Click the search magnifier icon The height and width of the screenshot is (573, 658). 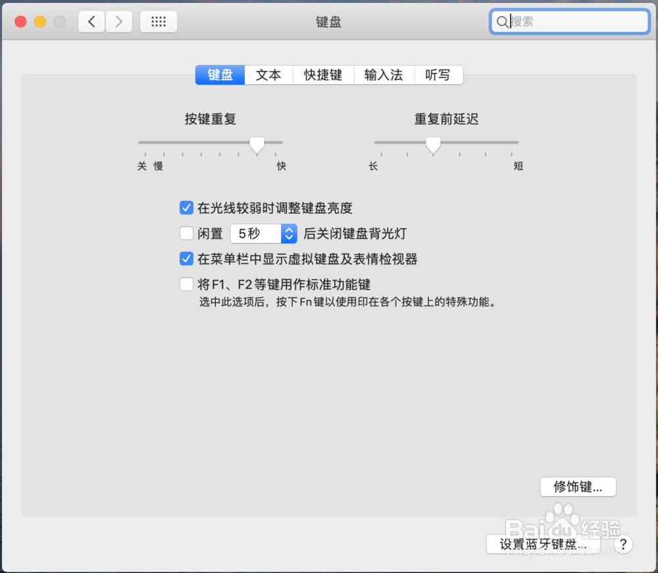[x=502, y=22]
